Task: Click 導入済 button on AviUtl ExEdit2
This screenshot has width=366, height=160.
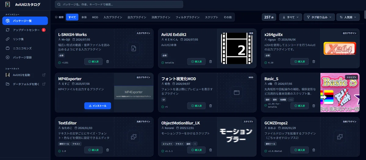Action: click(x=196, y=62)
